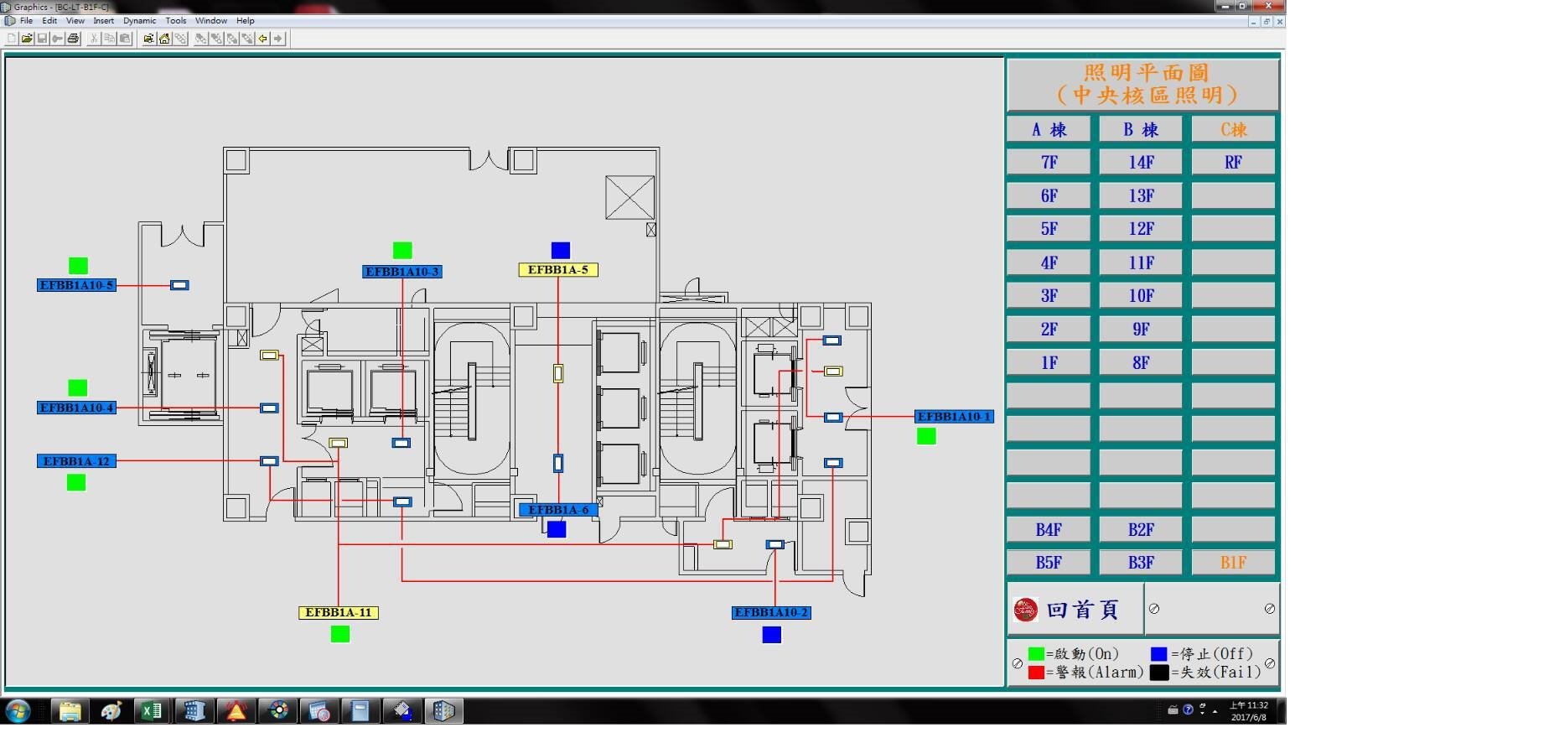This screenshot has height=743, width=1549.
Task: Click the grey forward arrow icon
Action: [x=278, y=39]
